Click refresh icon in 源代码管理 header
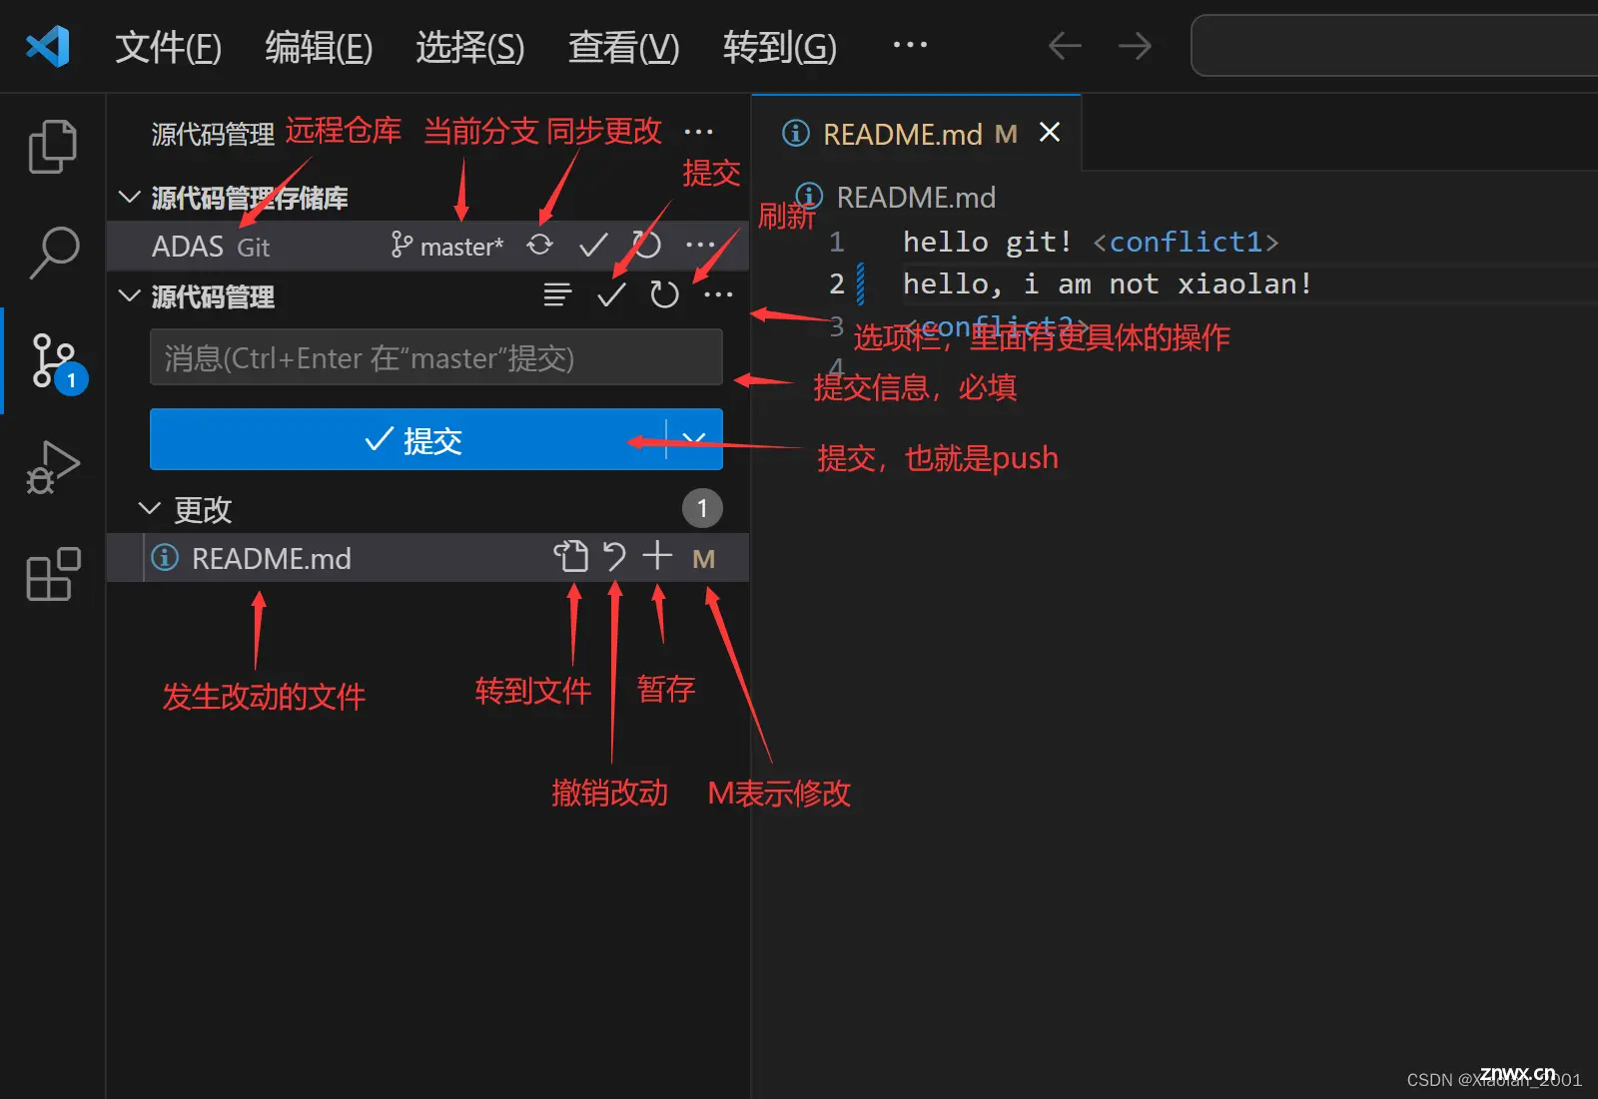Image resolution: width=1598 pixels, height=1099 pixels. coord(664,294)
